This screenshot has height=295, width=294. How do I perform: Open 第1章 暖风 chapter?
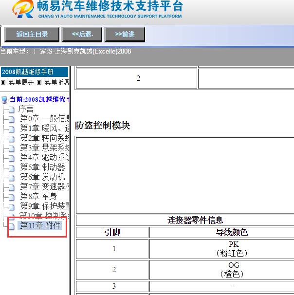pos(45,129)
